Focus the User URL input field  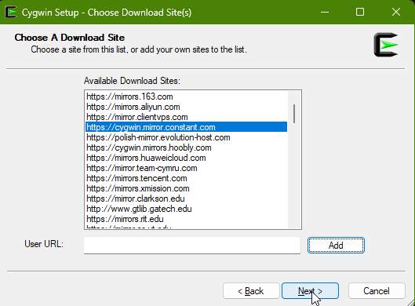tap(192, 245)
